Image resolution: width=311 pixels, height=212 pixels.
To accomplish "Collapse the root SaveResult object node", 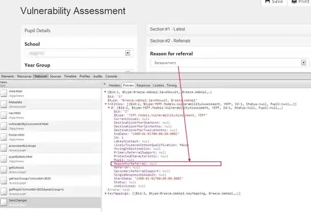I will coord(105,92).
